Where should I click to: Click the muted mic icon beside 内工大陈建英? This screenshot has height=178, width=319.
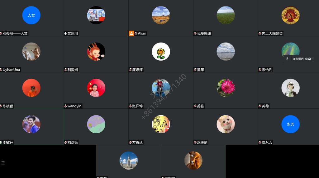tap(260, 33)
